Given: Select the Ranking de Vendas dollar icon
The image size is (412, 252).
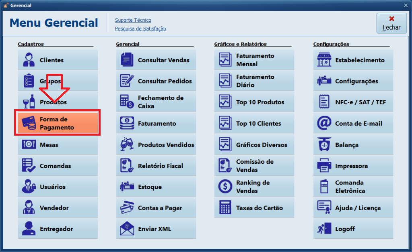Looking at the screenshot, I should (x=225, y=187).
